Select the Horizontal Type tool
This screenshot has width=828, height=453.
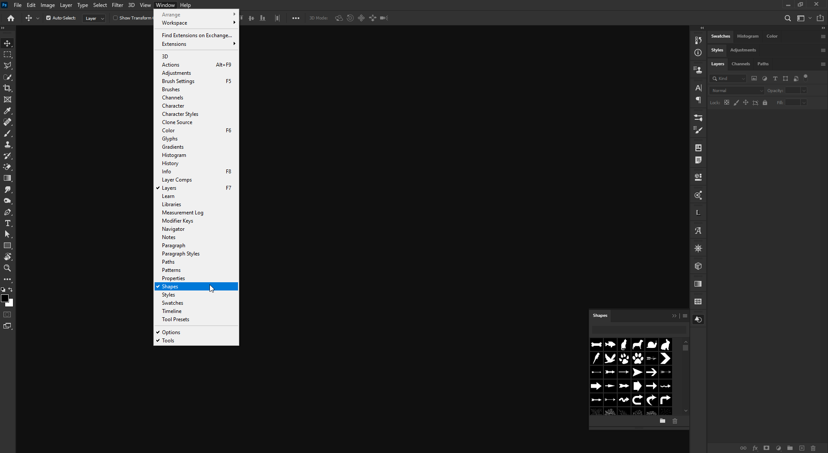[x=7, y=223]
